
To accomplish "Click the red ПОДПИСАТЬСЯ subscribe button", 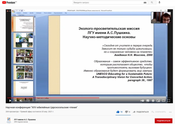I will tap(163, 121).
